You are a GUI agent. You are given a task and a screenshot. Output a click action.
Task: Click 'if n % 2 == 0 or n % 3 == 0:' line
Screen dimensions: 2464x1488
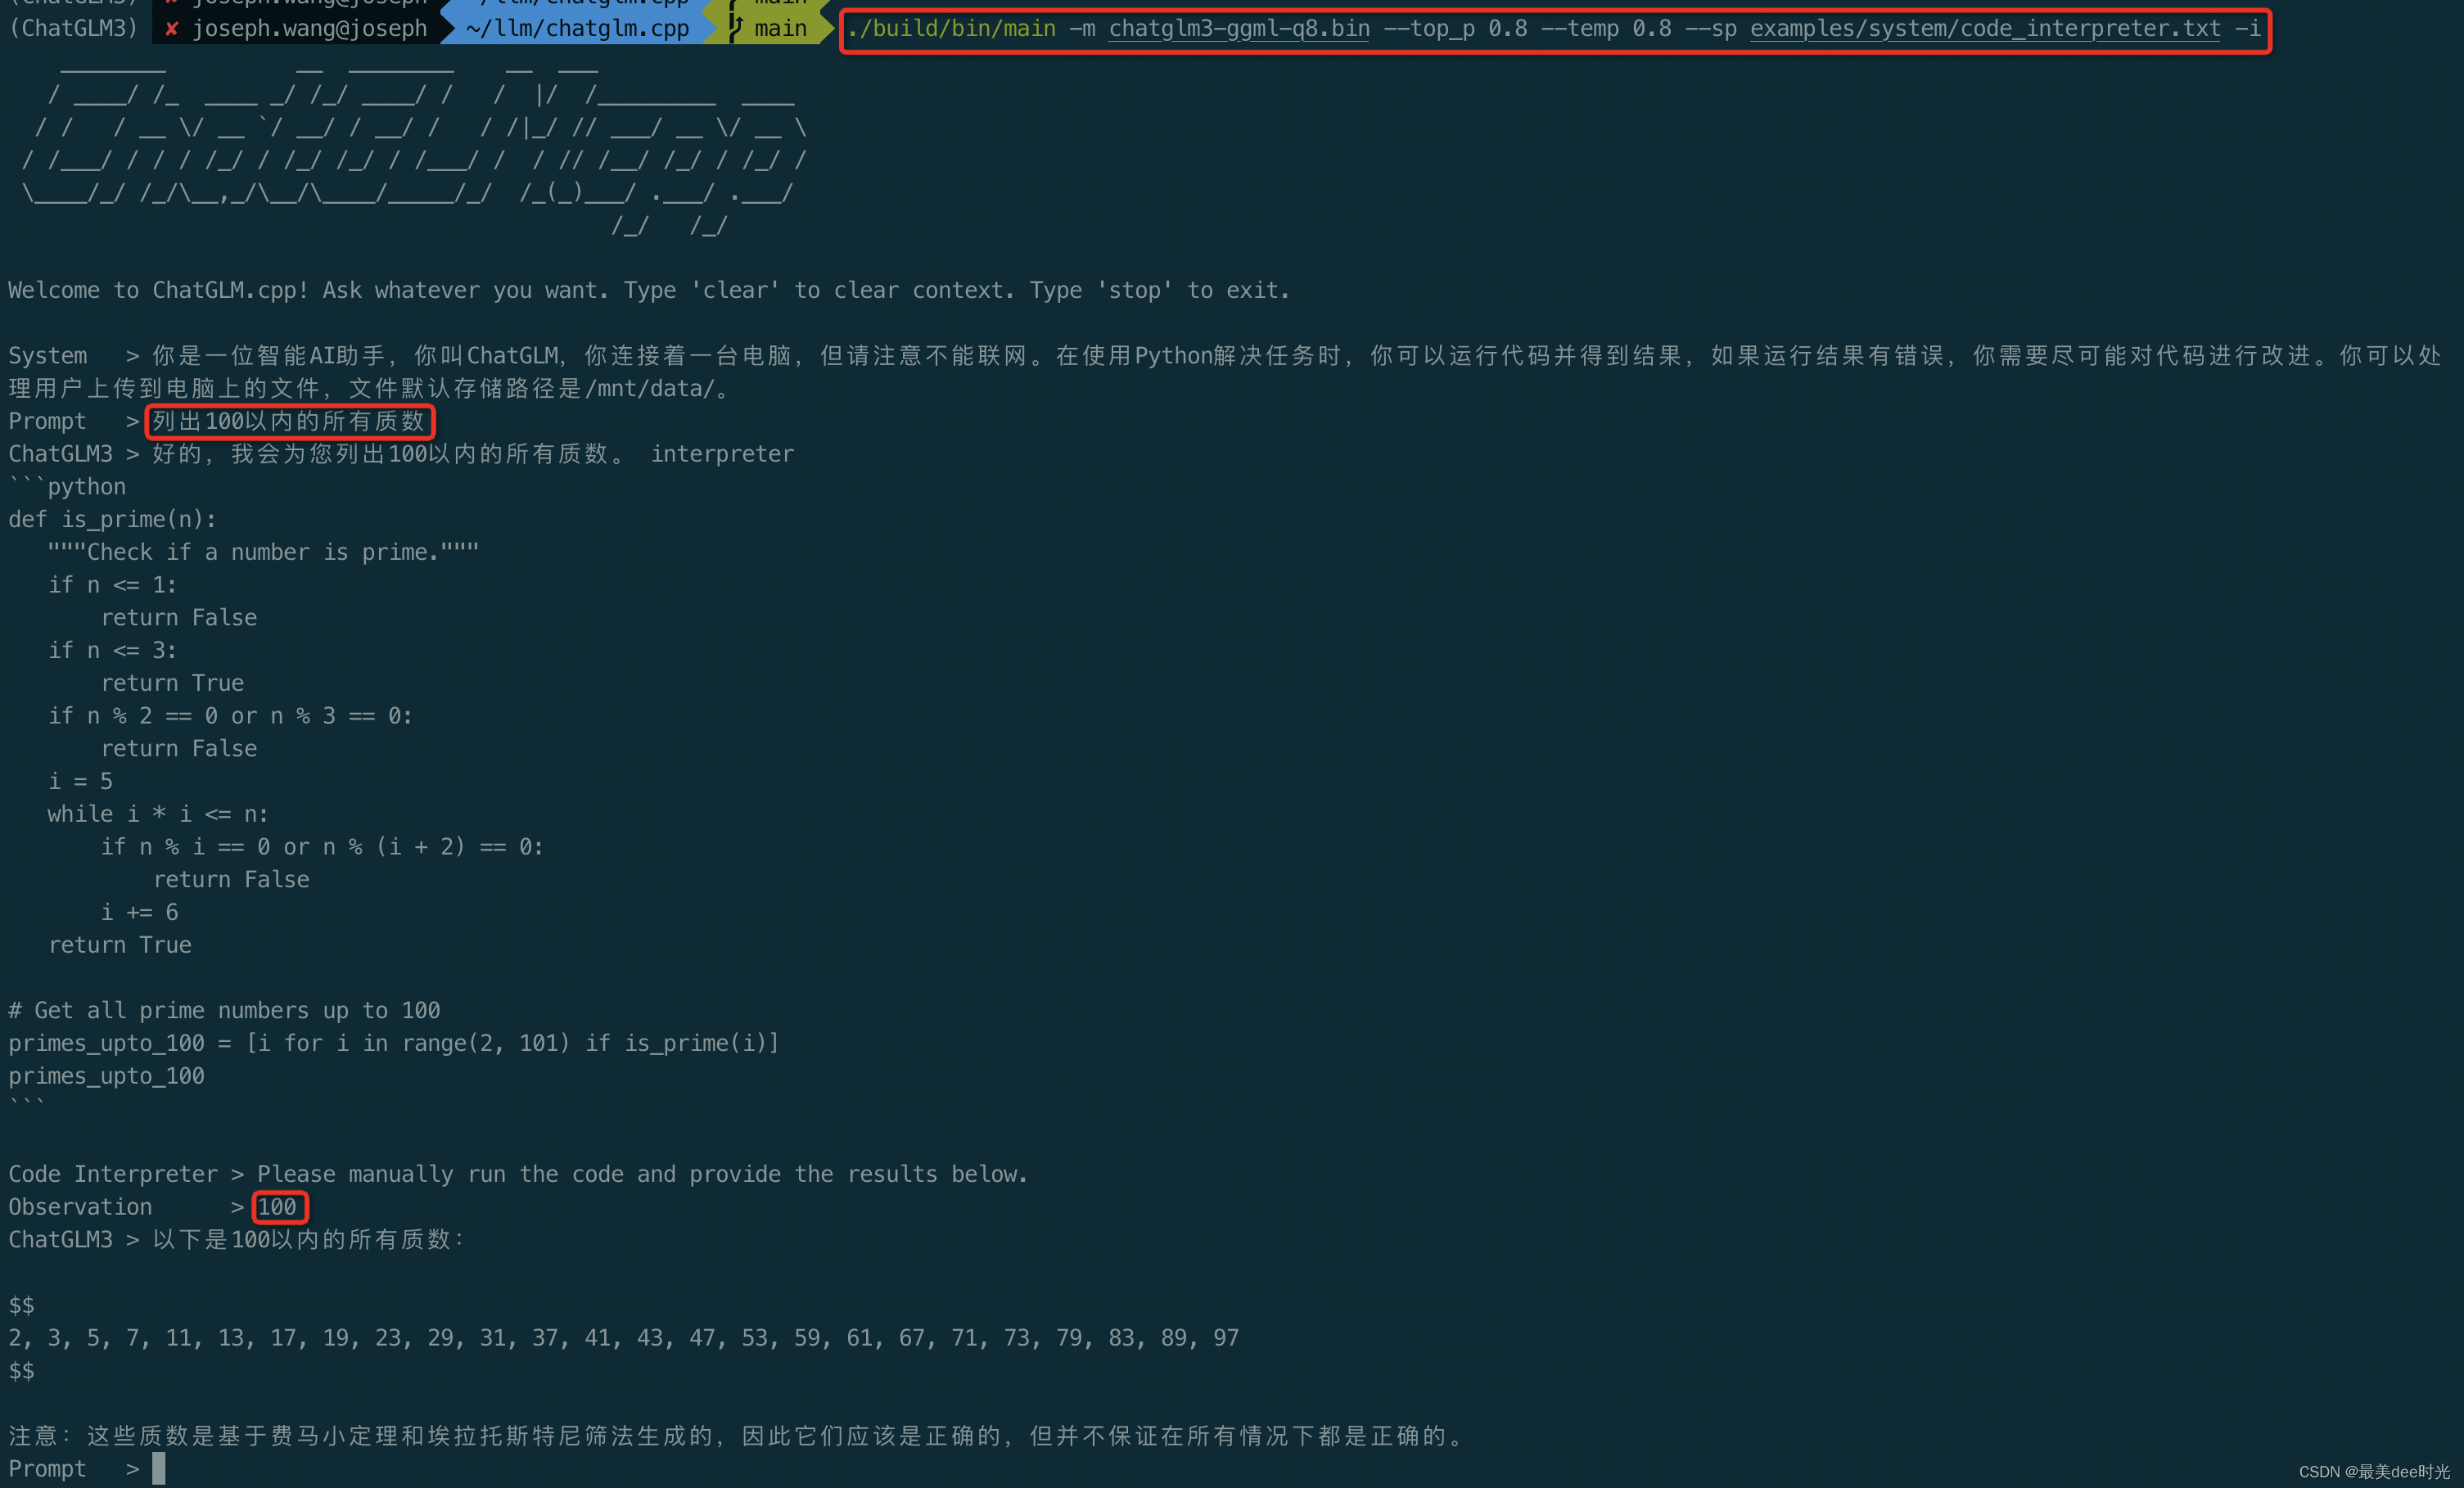230,716
